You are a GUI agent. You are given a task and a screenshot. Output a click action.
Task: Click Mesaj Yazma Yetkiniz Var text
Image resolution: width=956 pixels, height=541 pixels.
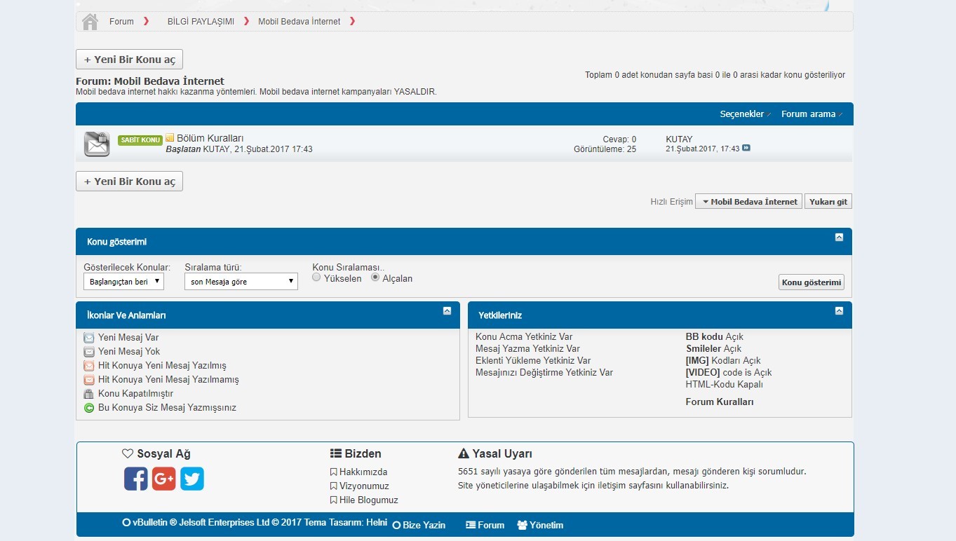[x=527, y=349]
